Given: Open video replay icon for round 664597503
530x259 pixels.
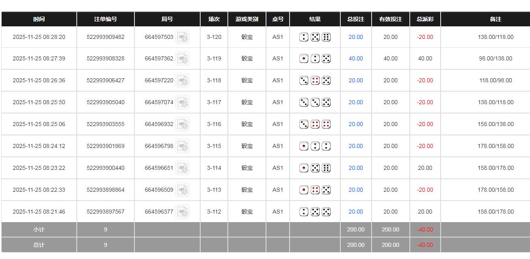Looking at the screenshot, I should tap(182, 37).
